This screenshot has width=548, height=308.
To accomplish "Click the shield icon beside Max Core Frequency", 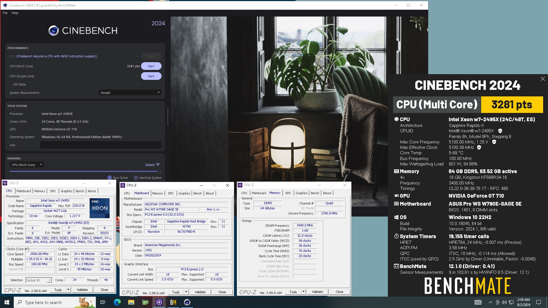I will [494, 142].
